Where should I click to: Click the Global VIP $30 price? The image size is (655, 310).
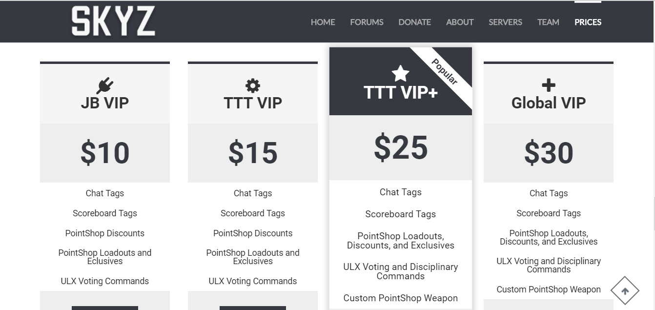549,153
